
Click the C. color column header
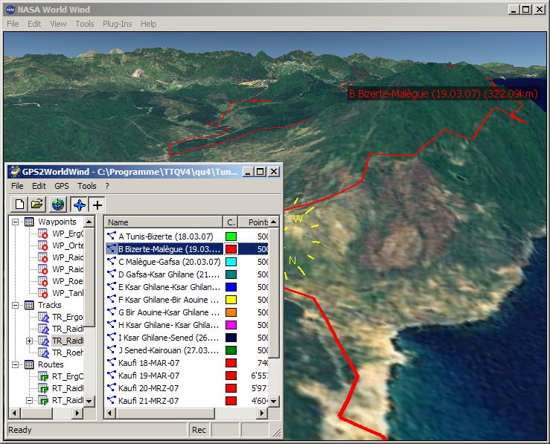231,222
